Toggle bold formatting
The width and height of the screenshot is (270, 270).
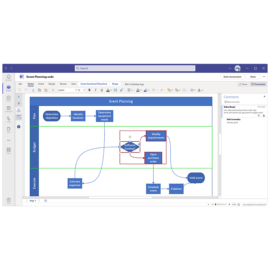89,90
